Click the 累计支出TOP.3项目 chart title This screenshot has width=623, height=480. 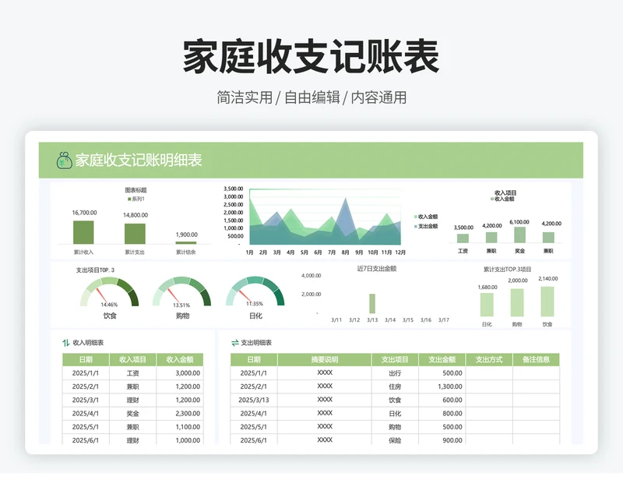(508, 270)
